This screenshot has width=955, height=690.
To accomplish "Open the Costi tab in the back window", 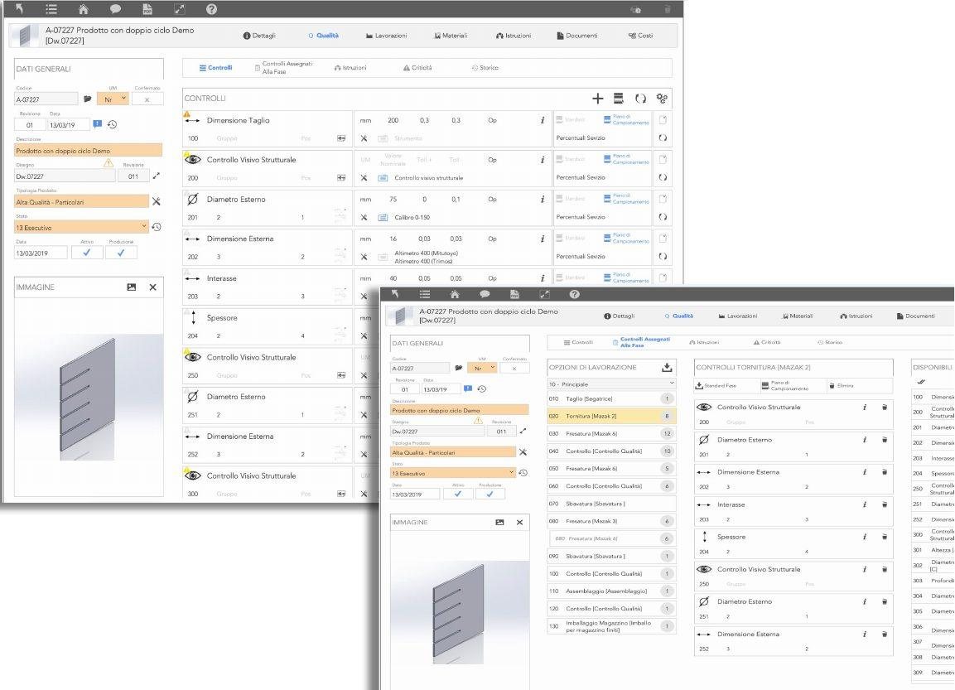I will [x=641, y=36].
